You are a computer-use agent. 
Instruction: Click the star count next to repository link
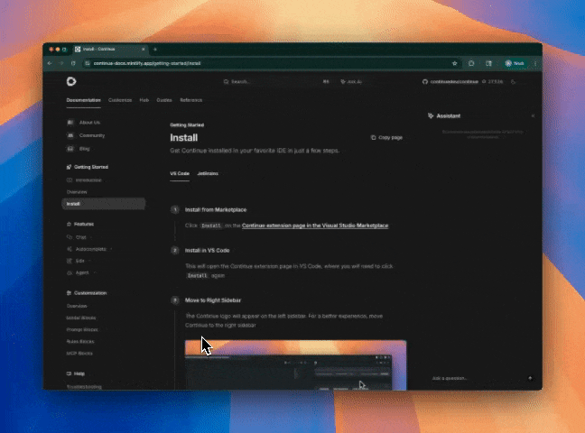point(493,82)
